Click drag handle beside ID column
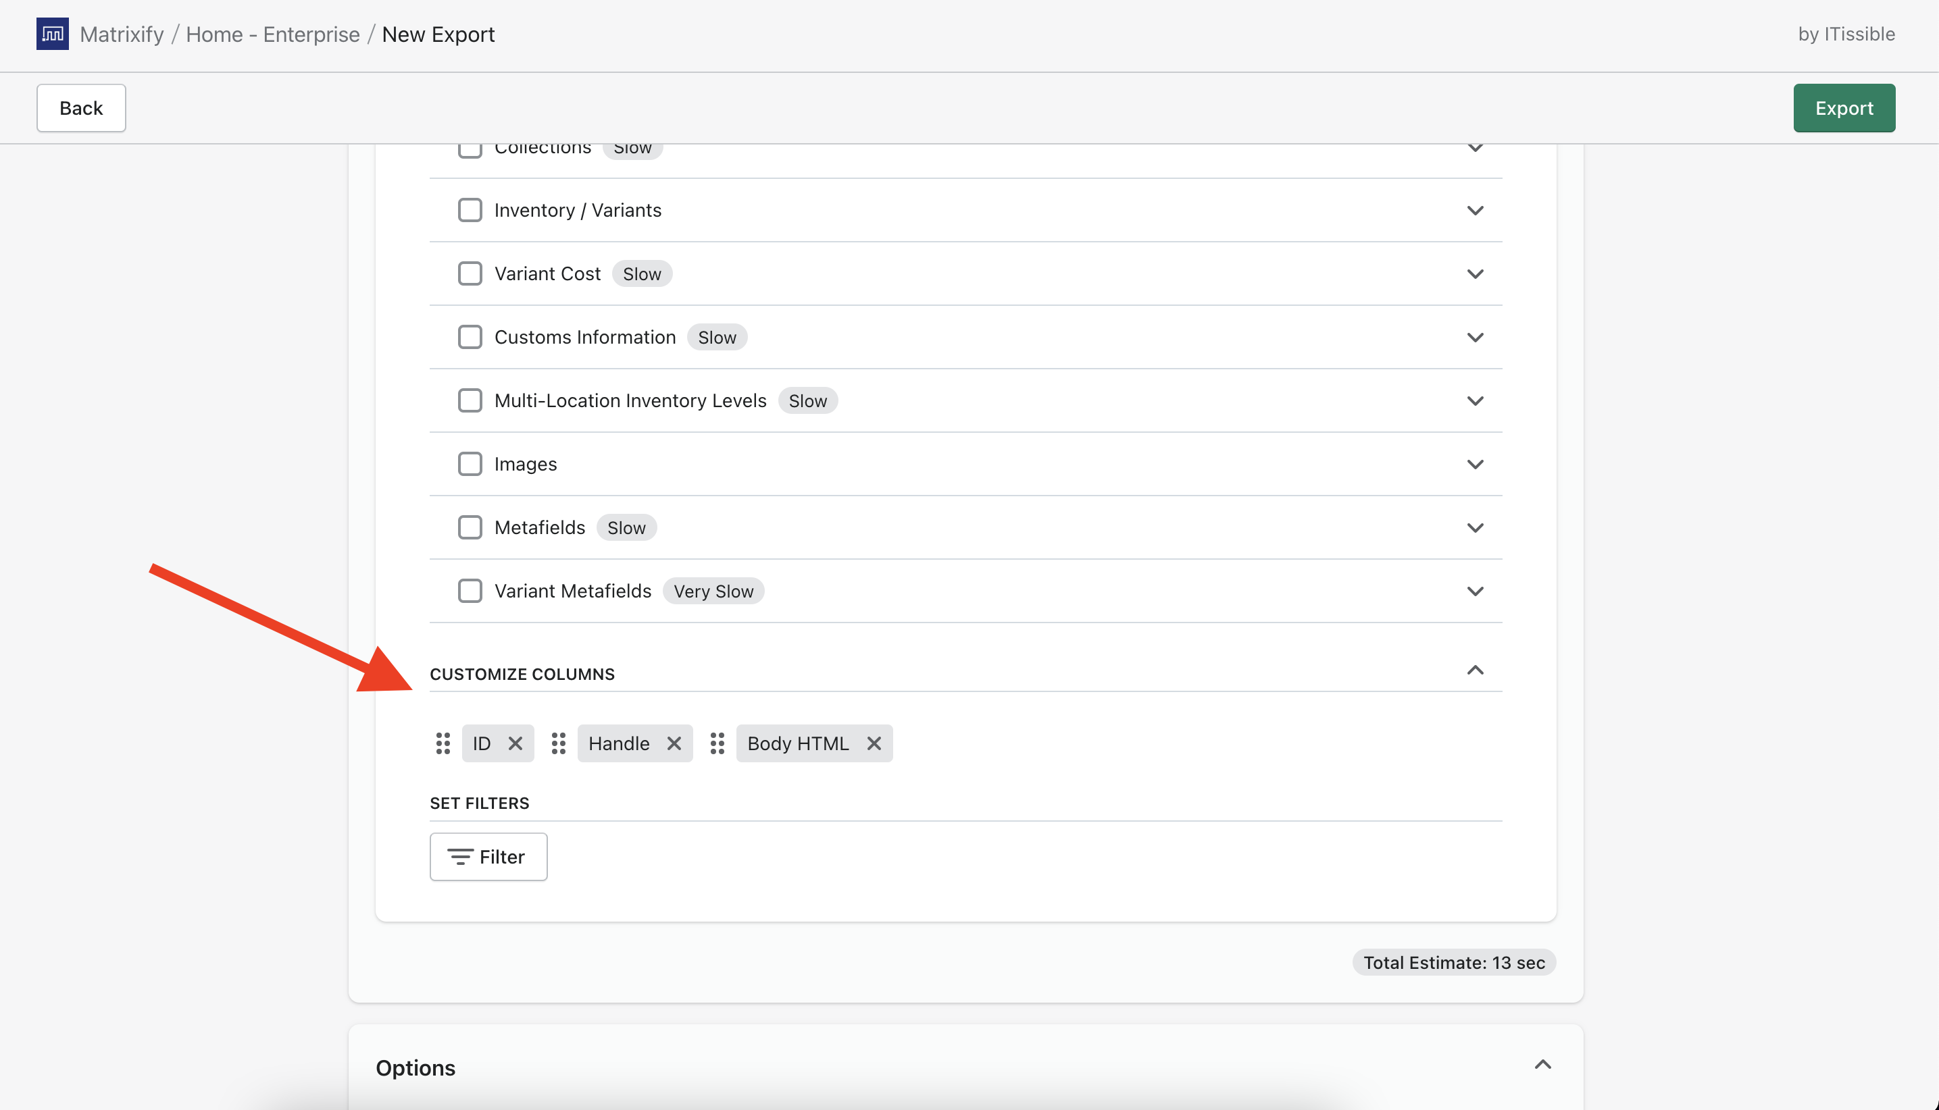The height and width of the screenshot is (1110, 1939). (443, 743)
